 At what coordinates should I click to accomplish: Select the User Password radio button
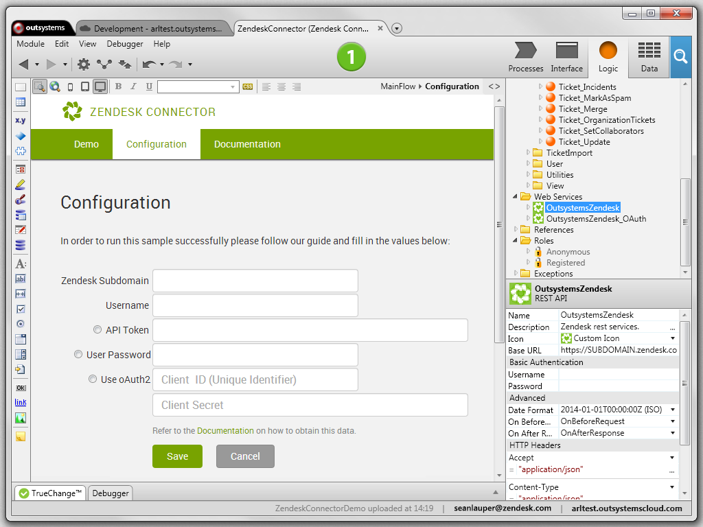tap(78, 354)
